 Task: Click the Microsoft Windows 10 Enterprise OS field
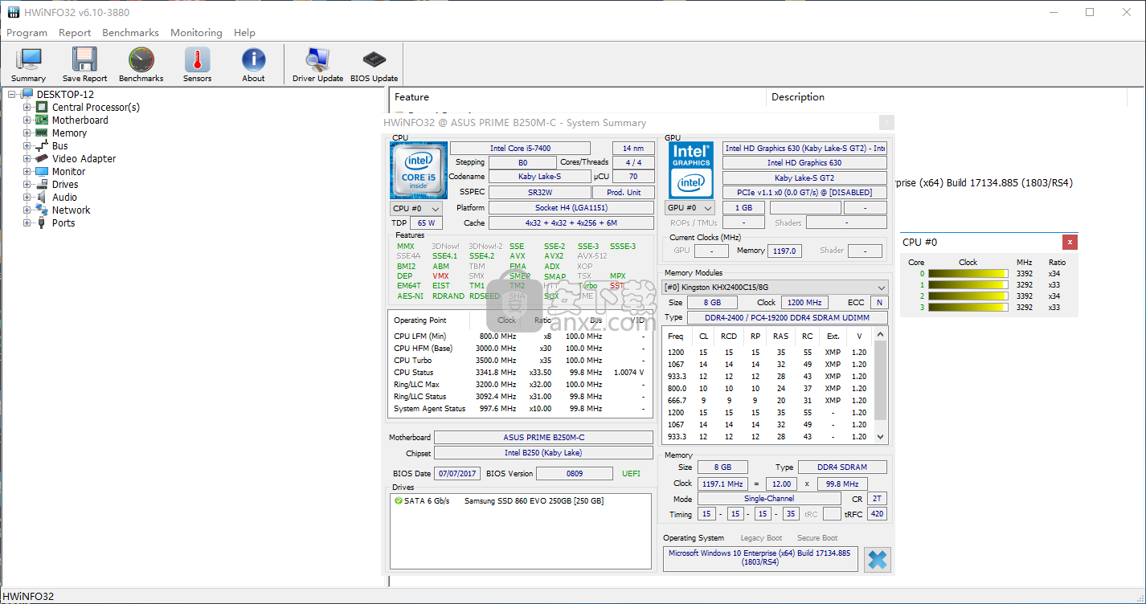(760, 558)
